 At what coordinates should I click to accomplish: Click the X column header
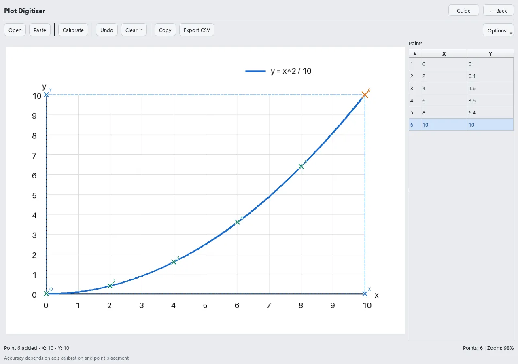(x=444, y=54)
